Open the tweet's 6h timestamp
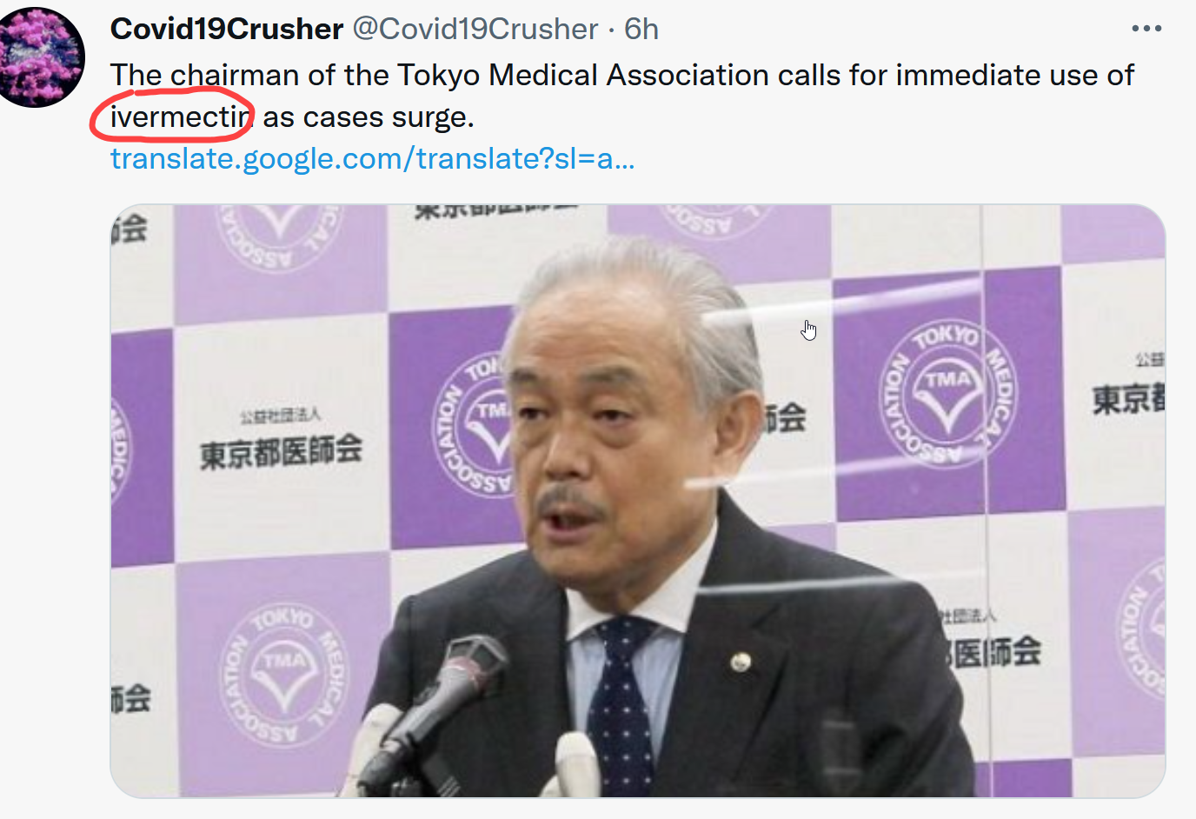This screenshot has width=1196, height=819. 641,29
